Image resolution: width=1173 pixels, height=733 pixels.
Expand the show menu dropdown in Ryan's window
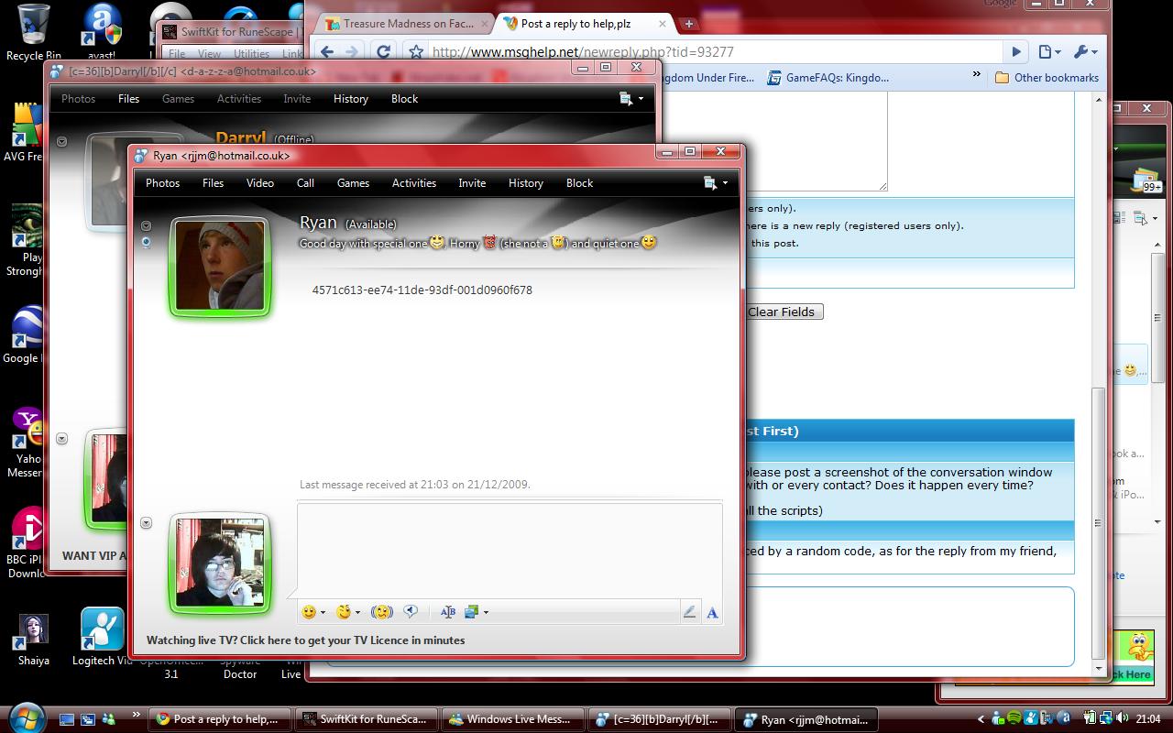point(715,183)
